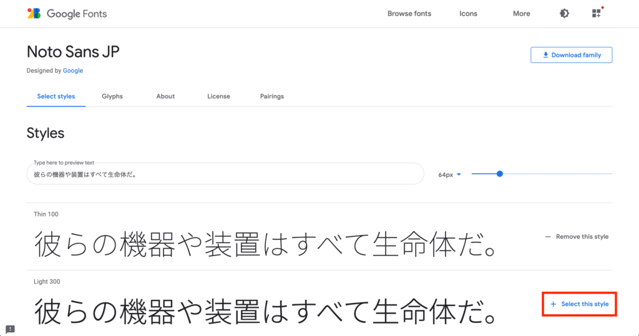This screenshot has height=336, width=639.
Task: Click the Thin 100 preview text
Action: click(x=265, y=244)
